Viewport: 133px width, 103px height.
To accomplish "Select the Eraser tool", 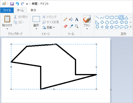I will tap(65, 26).
